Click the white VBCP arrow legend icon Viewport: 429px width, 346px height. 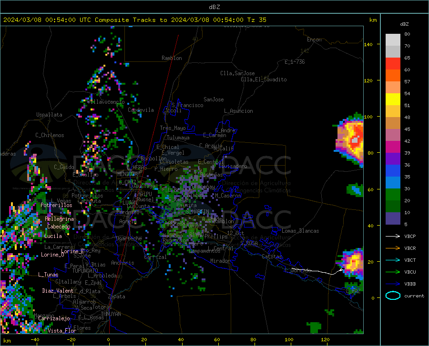click(x=393, y=236)
